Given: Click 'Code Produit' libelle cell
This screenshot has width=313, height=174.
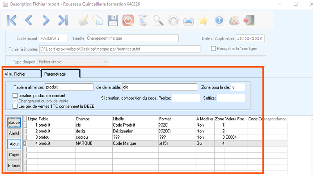Looking at the screenshot, I should [x=135, y=125].
